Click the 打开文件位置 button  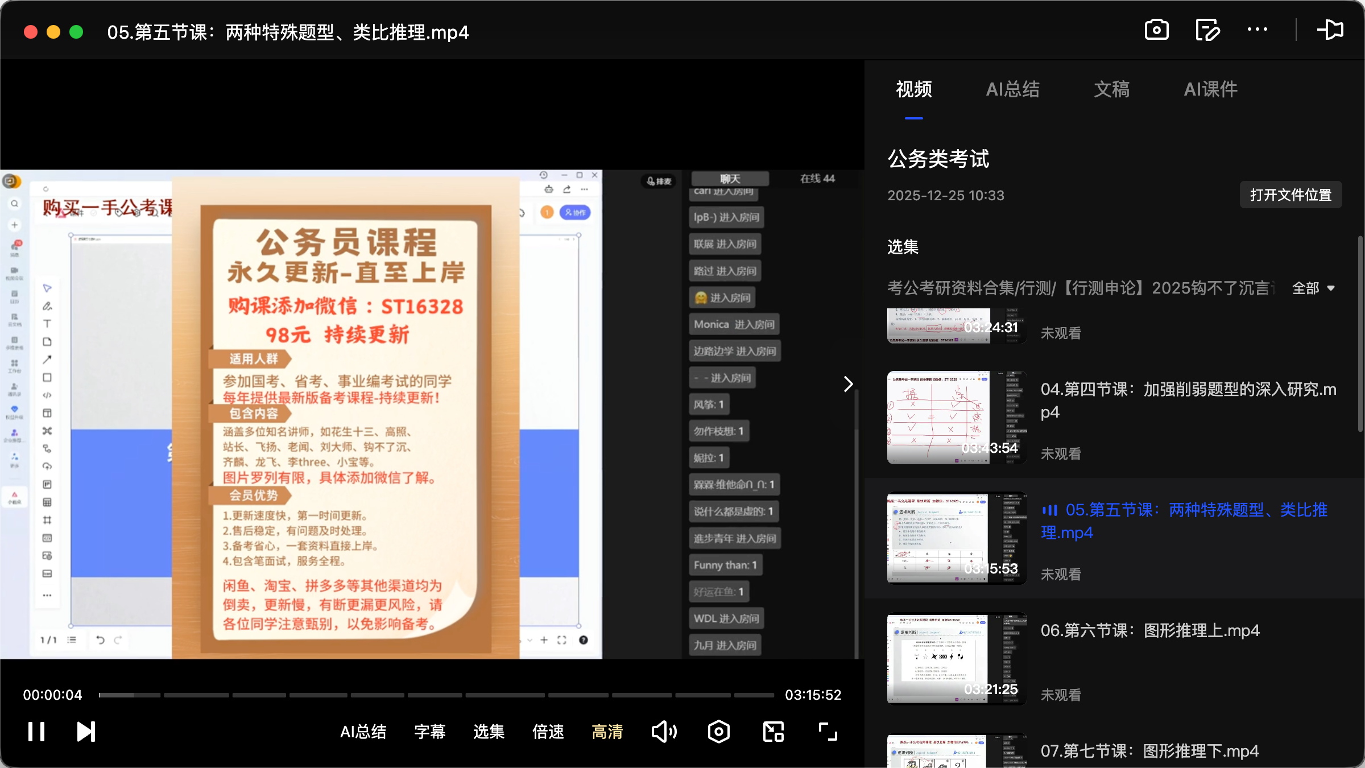point(1290,195)
